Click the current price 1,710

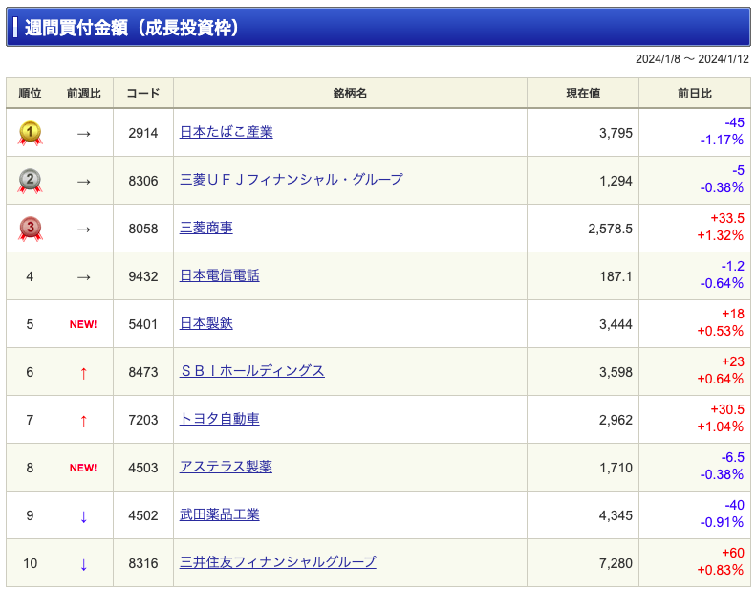coord(616,468)
